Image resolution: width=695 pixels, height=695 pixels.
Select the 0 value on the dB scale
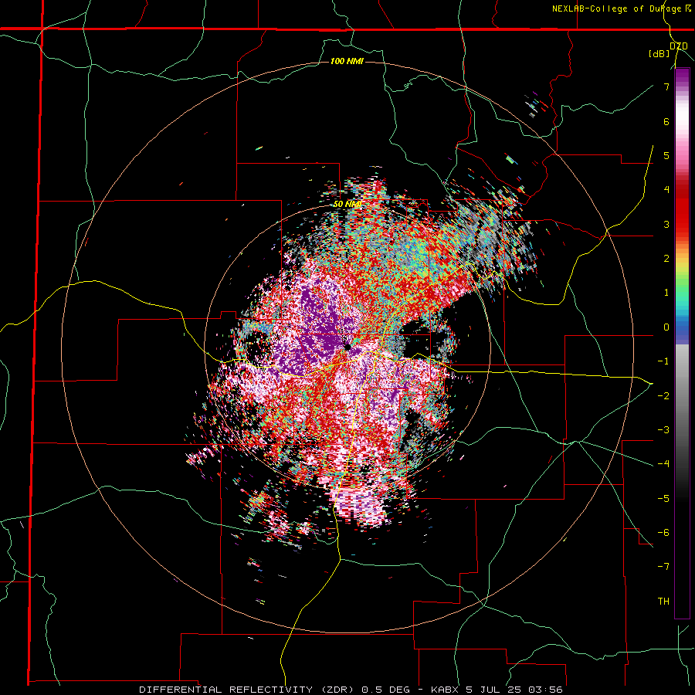(666, 327)
